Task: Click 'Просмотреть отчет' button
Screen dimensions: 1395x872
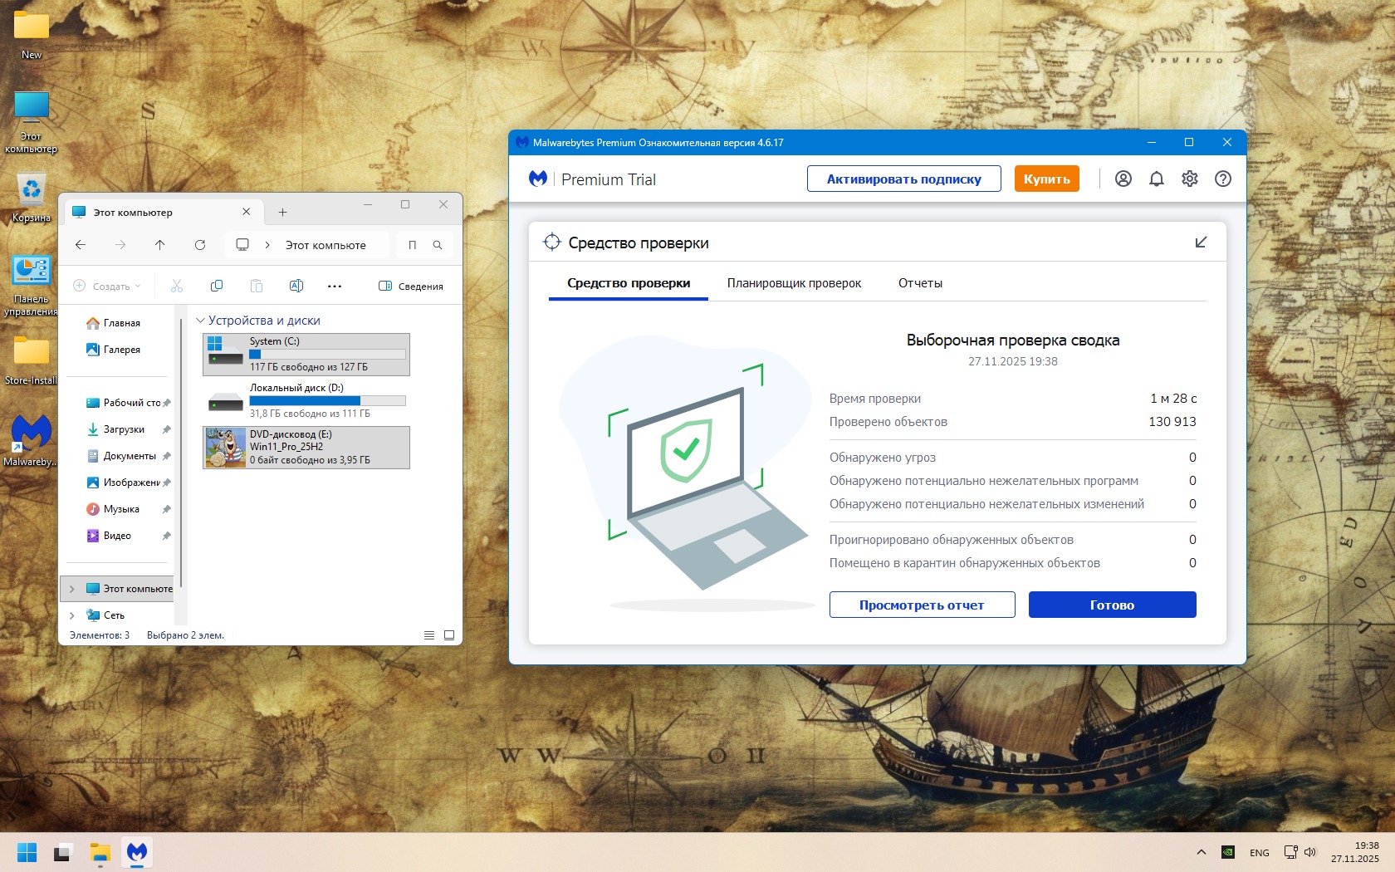Action: point(922,605)
